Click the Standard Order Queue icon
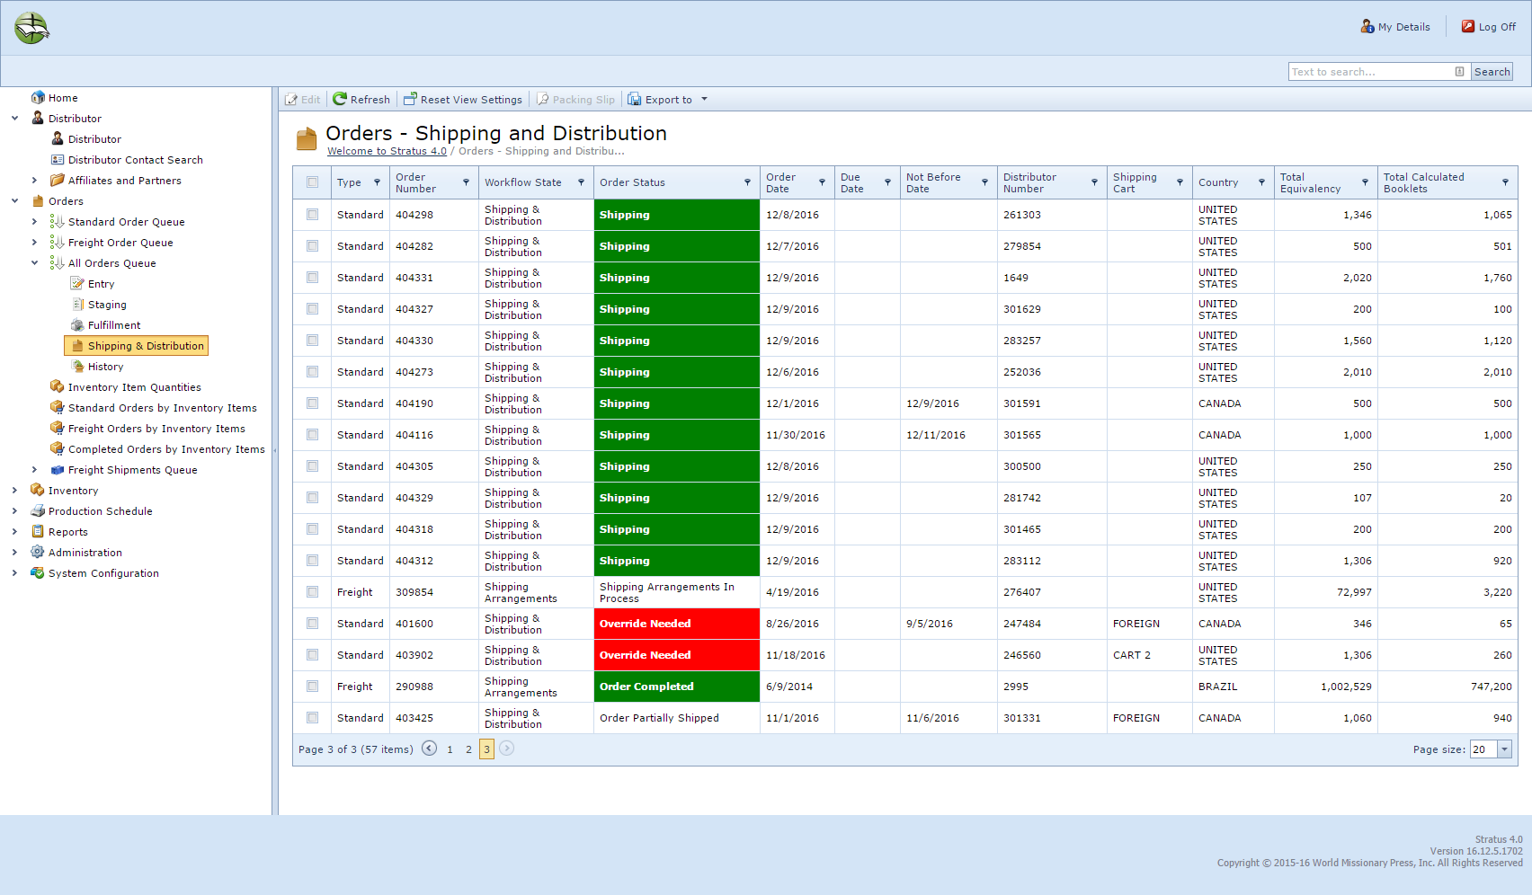 pos(58,221)
